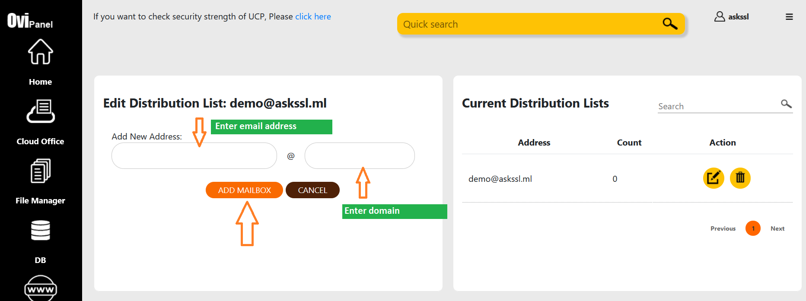
Task: Click the Quick search magnifier icon
Action: (670, 24)
